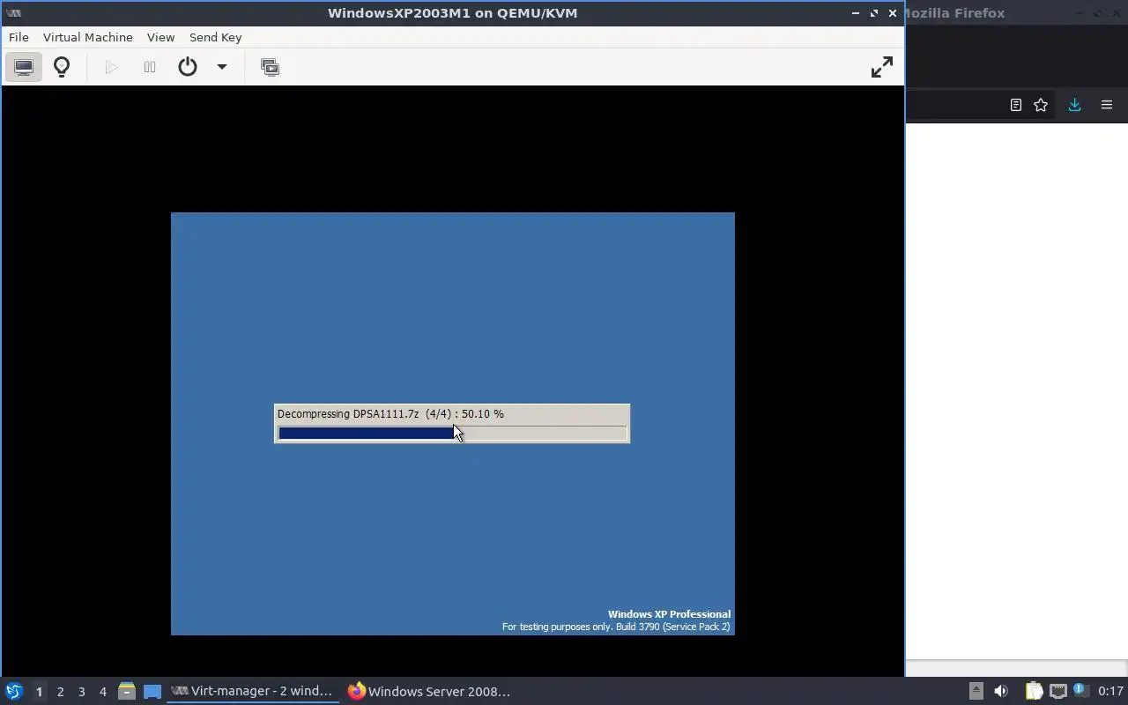Image resolution: width=1128 pixels, height=705 pixels.
Task: Switch the VM console to fullscreen
Action: coord(881,67)
